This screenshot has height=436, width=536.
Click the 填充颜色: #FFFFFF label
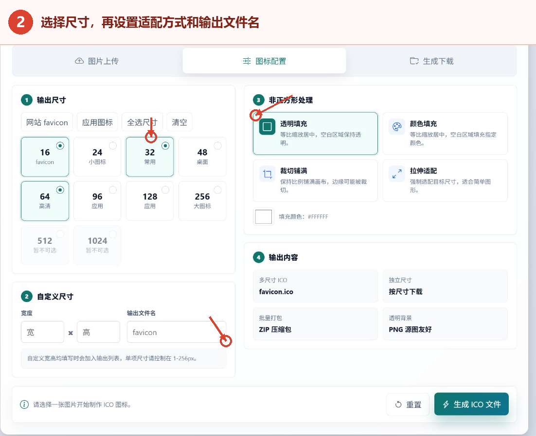click(x=304, y=217)
